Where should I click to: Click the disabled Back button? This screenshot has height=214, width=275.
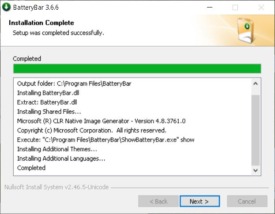[x=158, y=201]
